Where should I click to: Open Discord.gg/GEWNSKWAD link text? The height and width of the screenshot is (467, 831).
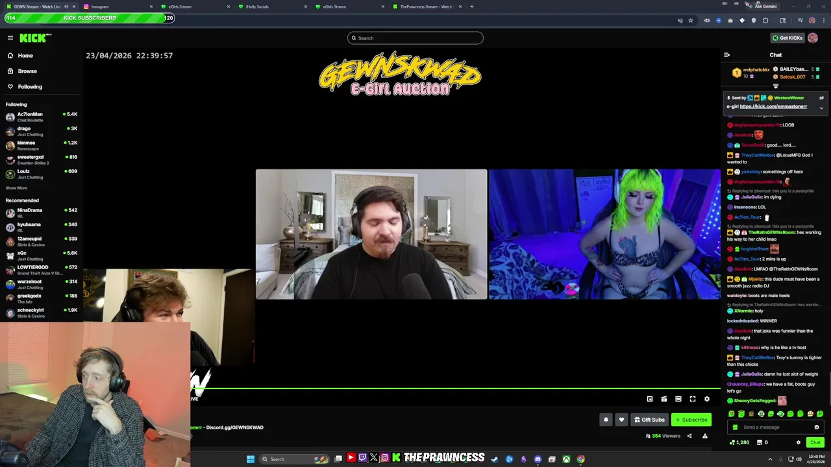[234, 427]
